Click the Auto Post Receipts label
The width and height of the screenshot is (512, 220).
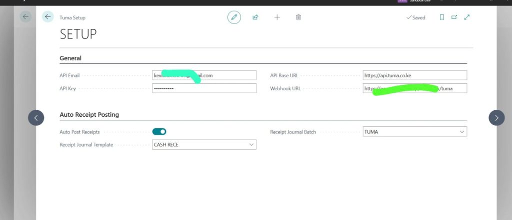click(x=79, y=132)
